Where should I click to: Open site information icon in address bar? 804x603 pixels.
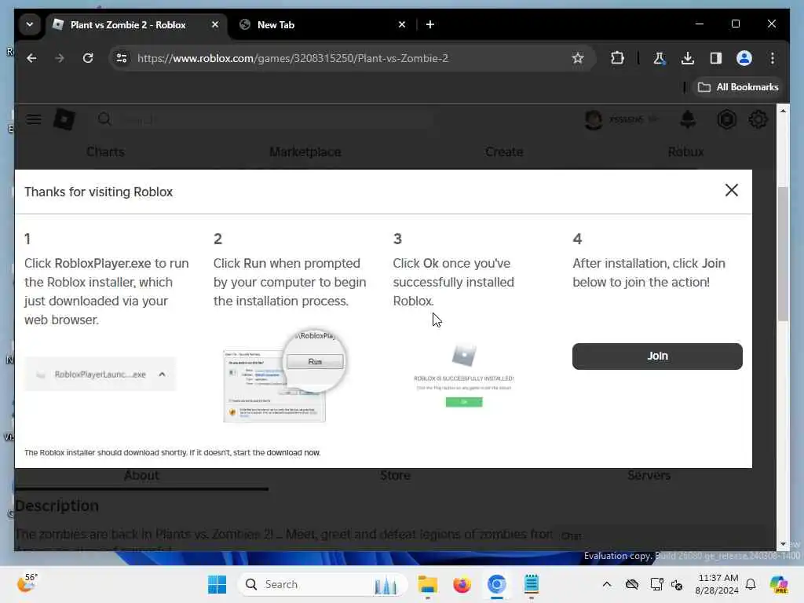(x=122, y=58)
